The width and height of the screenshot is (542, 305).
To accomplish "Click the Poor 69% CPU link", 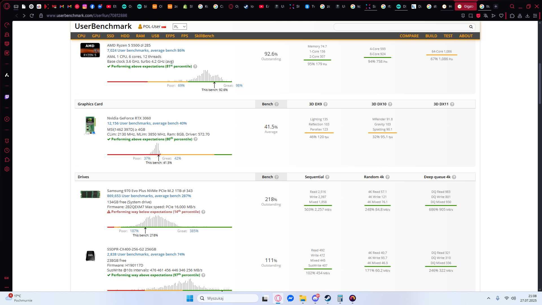I will pos(181,85).
